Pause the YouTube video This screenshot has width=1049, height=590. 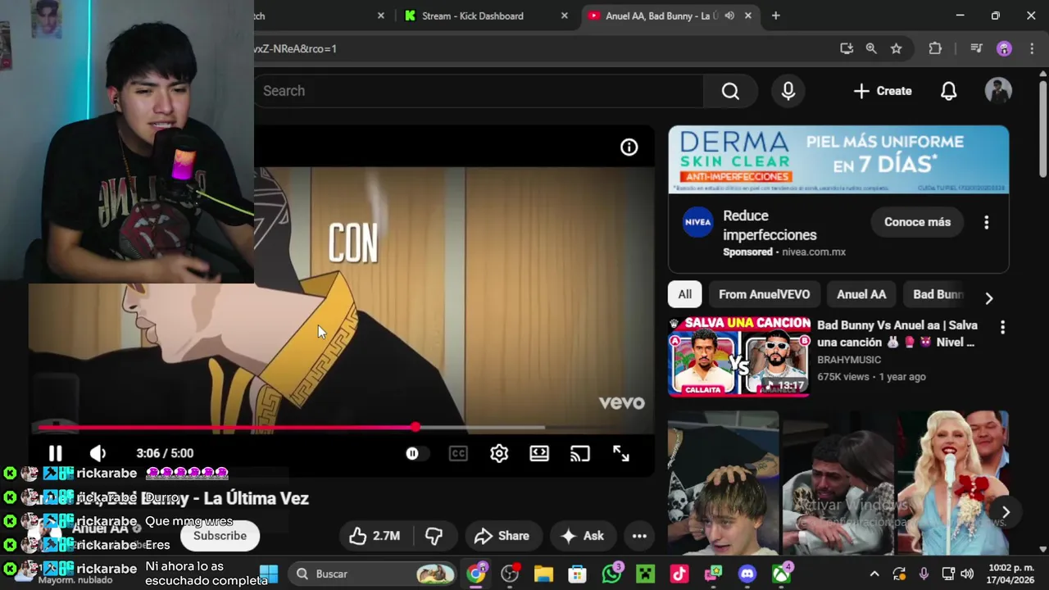click(55, 453)
